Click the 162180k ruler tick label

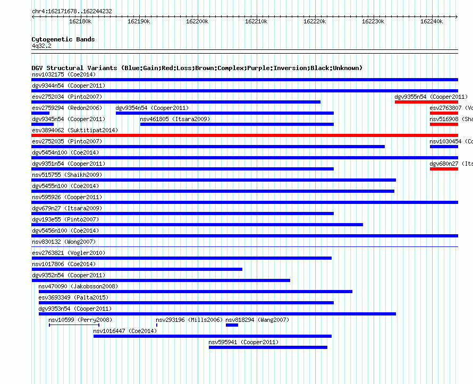(80, 21)
